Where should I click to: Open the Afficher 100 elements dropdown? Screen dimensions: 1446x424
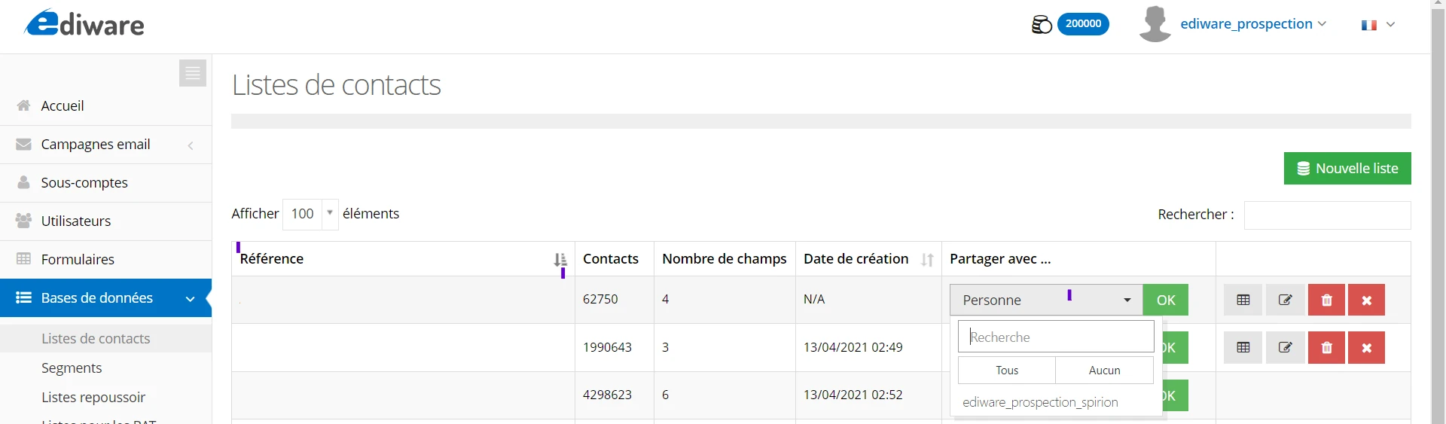[x=310, y=214]
